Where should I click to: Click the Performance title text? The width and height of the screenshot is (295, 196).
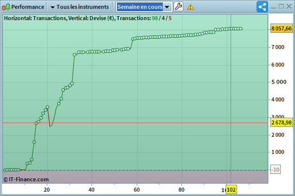[28, 7]
